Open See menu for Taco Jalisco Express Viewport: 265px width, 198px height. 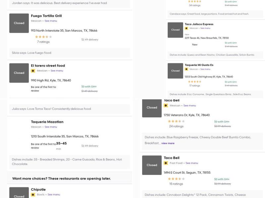pos(205,28)
